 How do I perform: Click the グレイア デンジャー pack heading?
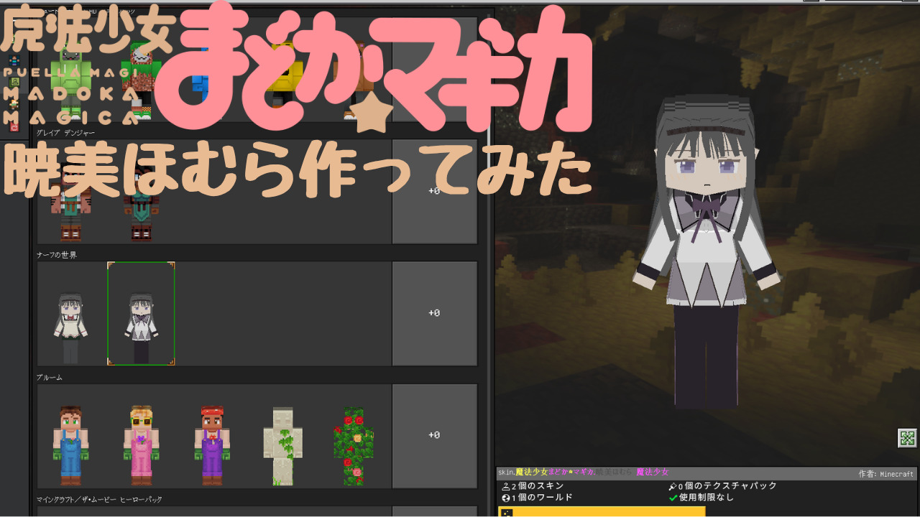pos(65,133)
